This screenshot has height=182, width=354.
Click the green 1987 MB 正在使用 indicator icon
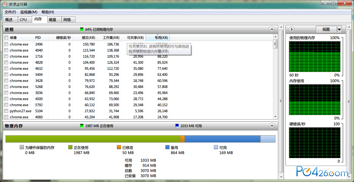(82, 126)
